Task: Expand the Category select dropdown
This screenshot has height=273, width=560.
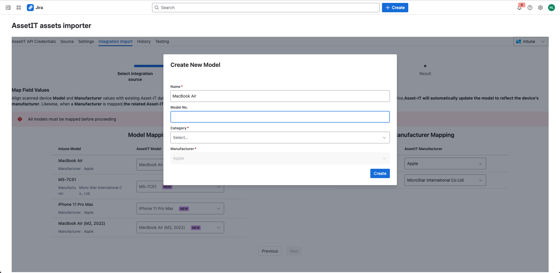Action: click(280, 138)
